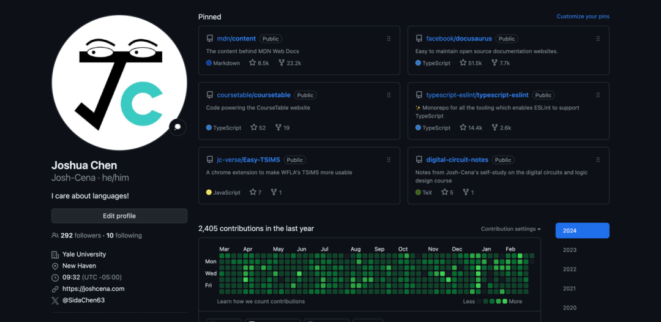Click the repo icon beside digital-circuit-notes
This screenshot has height=322, width=661.
tap(419, 160)
